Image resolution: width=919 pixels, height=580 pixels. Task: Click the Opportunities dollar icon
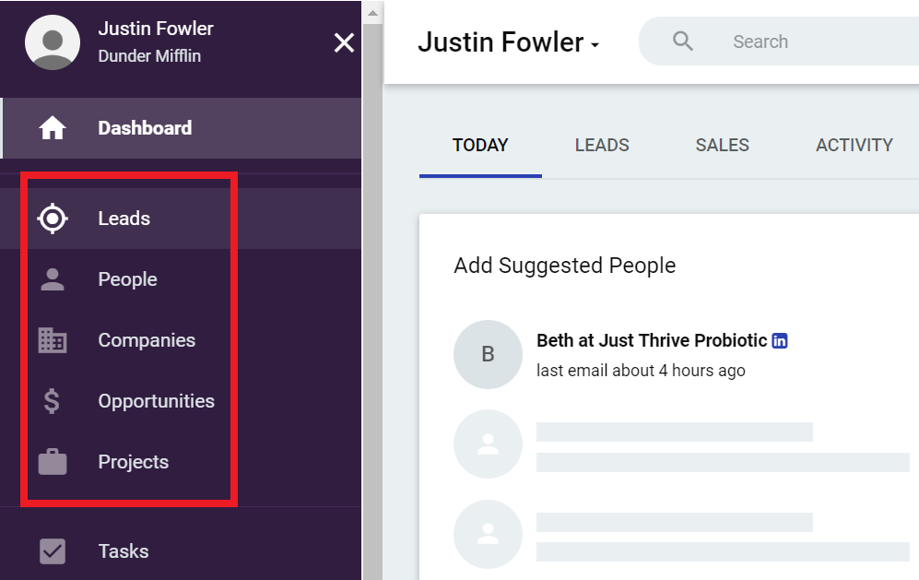52,401
